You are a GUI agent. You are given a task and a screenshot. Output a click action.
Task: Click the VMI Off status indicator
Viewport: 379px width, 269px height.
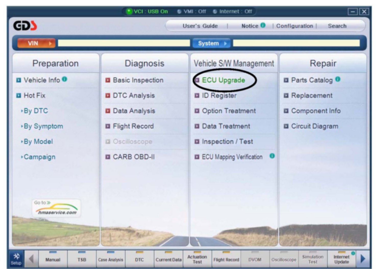[192, 11]
